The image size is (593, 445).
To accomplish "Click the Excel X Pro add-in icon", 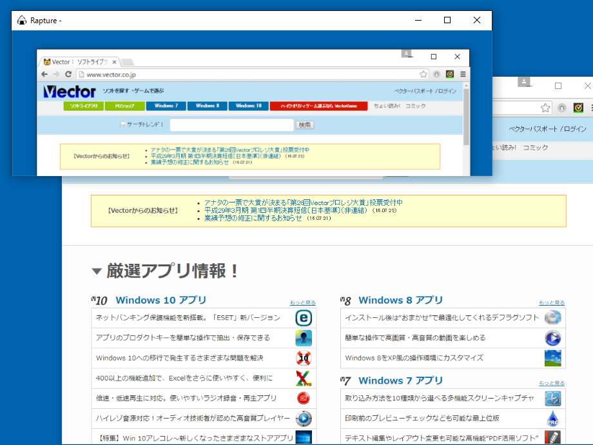I will pyautogui.click(x=304, y=378).
